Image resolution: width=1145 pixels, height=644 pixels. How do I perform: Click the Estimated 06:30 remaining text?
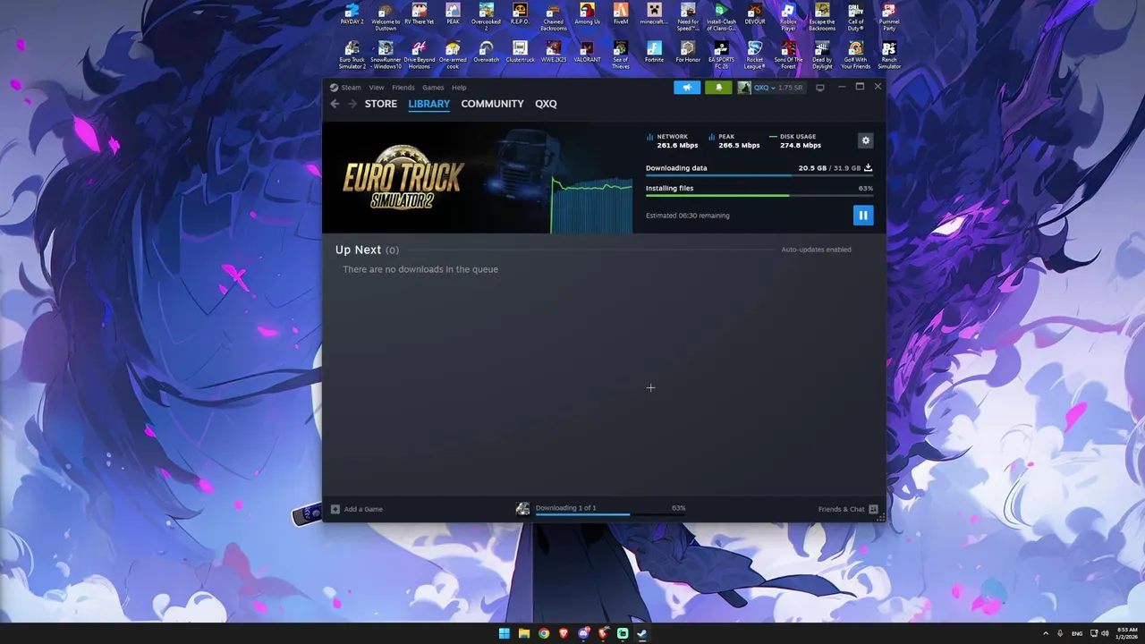[687, 216]
